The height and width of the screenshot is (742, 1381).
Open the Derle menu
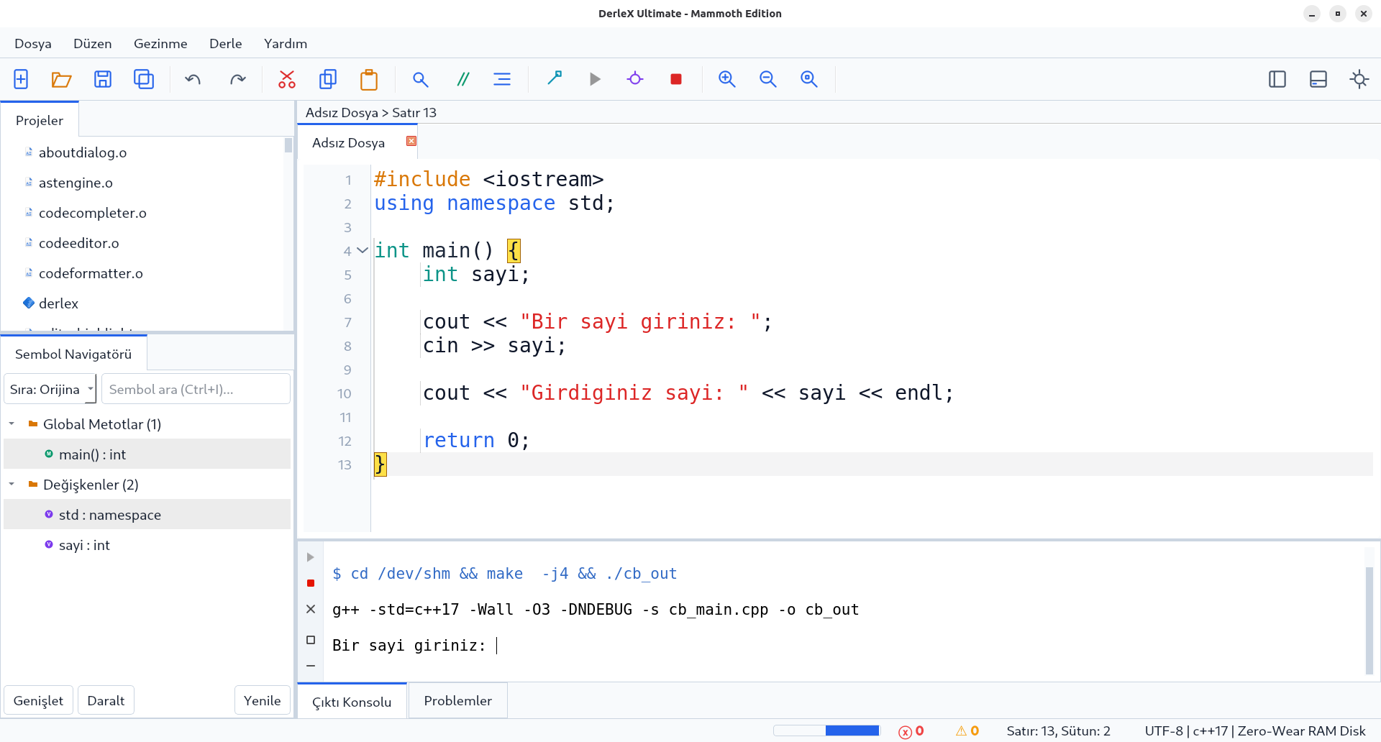pos(225,44)
